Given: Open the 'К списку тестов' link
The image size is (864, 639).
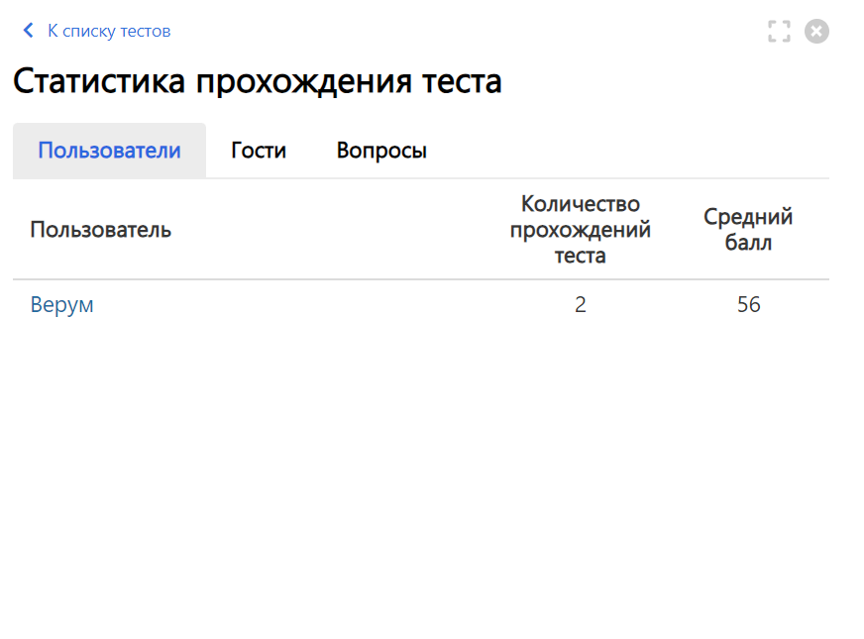Looking at the screenshot, I should (109, 31).
